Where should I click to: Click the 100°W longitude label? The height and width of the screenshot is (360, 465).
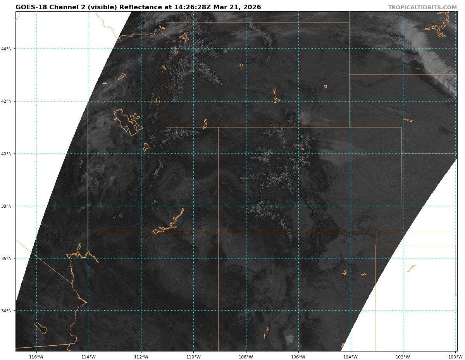click(455, 357)
